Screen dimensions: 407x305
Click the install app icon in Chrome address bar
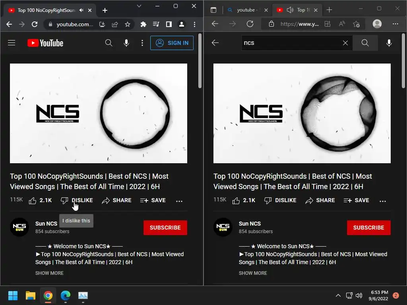[x=102, y=24]
